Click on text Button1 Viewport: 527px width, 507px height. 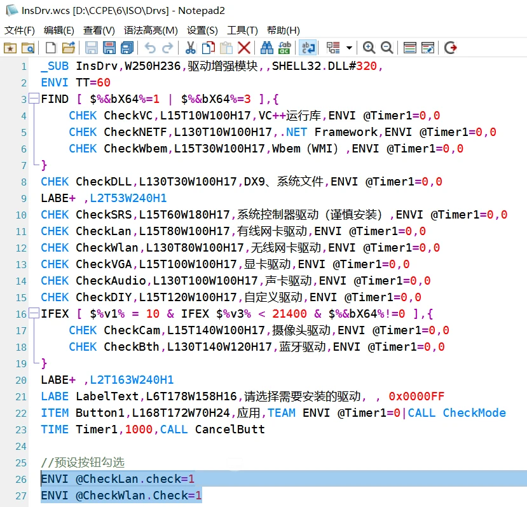coord(100,413)
